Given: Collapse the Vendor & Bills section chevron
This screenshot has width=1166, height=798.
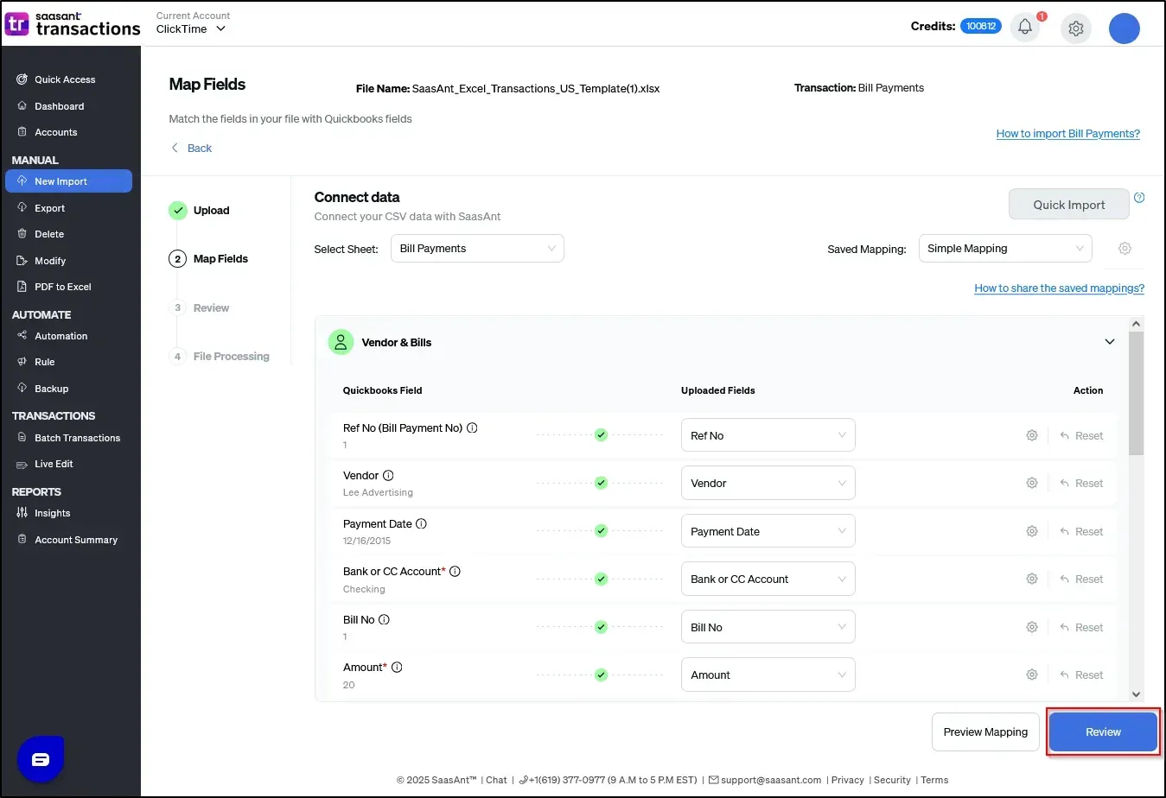Looking at the screenshot, I should click(1110, 342).
